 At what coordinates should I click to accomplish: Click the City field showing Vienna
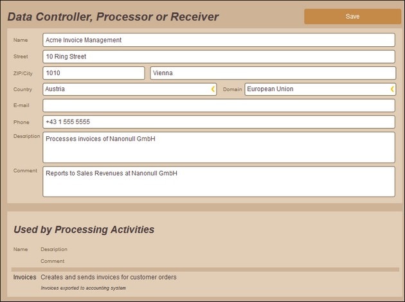click(x=273, y=73)
